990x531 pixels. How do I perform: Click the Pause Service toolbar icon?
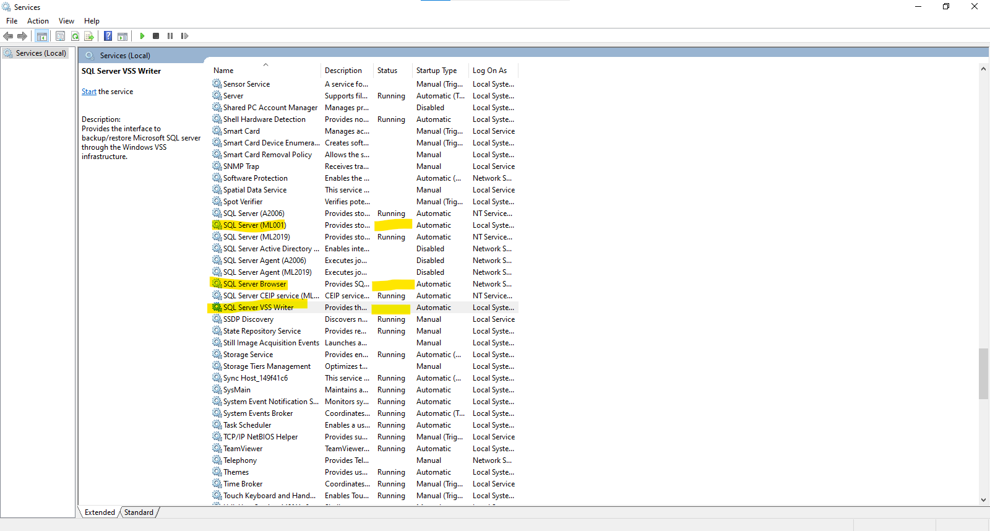coord(170,36)
